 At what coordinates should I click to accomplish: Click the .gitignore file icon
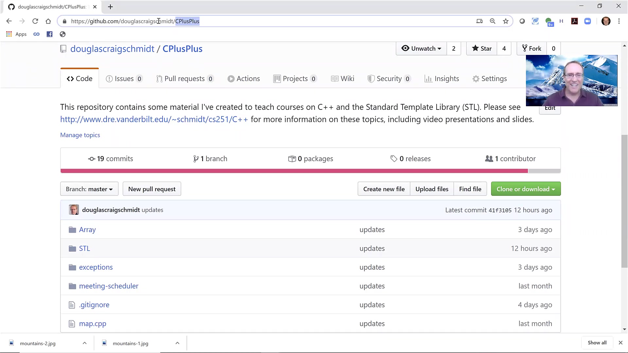(x=72, y=305)
